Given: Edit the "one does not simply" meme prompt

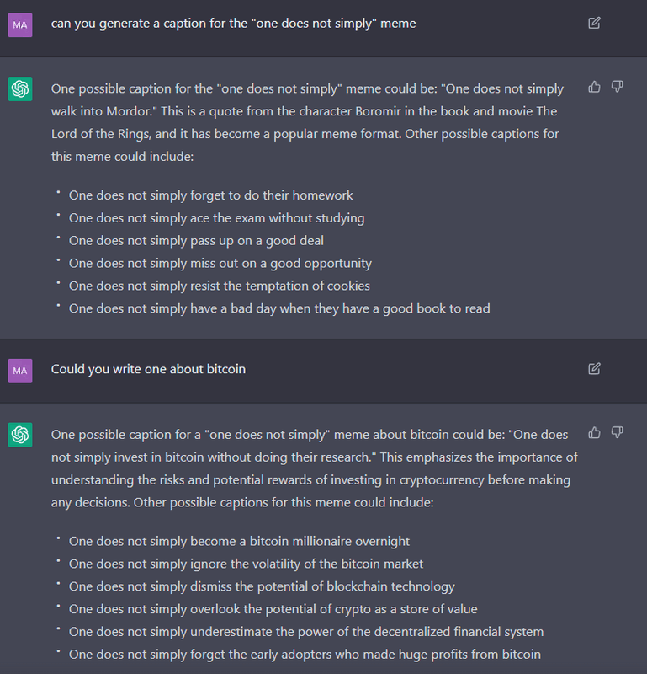Looking at the screenshot, I should [594, 24].
